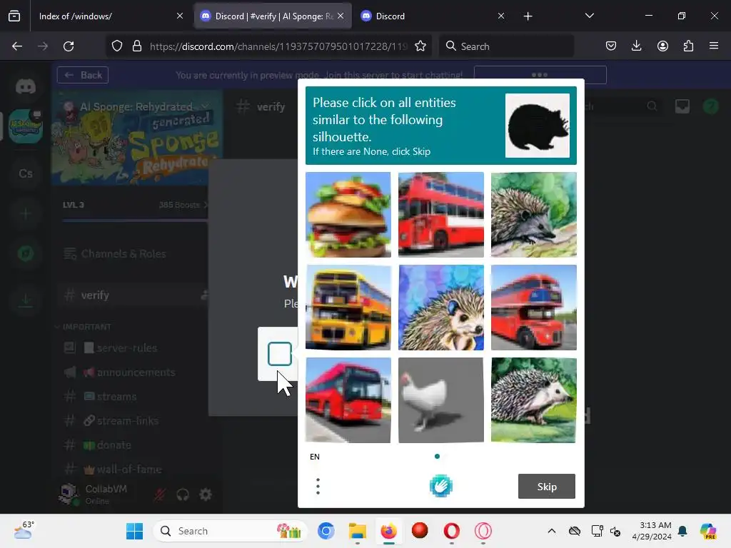This screenshot has width=731, height=548.
Task: Click the Back button in Discord preview bar
Action: (83, 75)
